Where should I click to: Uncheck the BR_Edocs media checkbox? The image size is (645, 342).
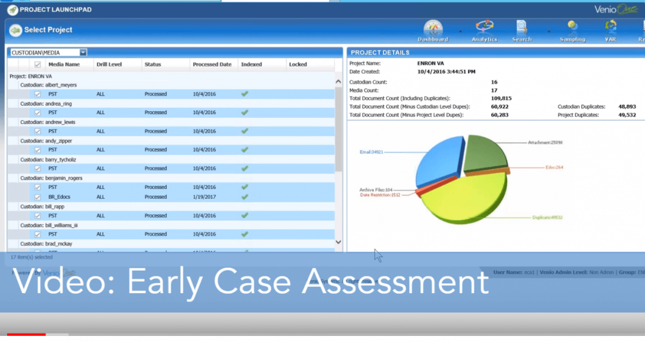click(x=37, y=197)
